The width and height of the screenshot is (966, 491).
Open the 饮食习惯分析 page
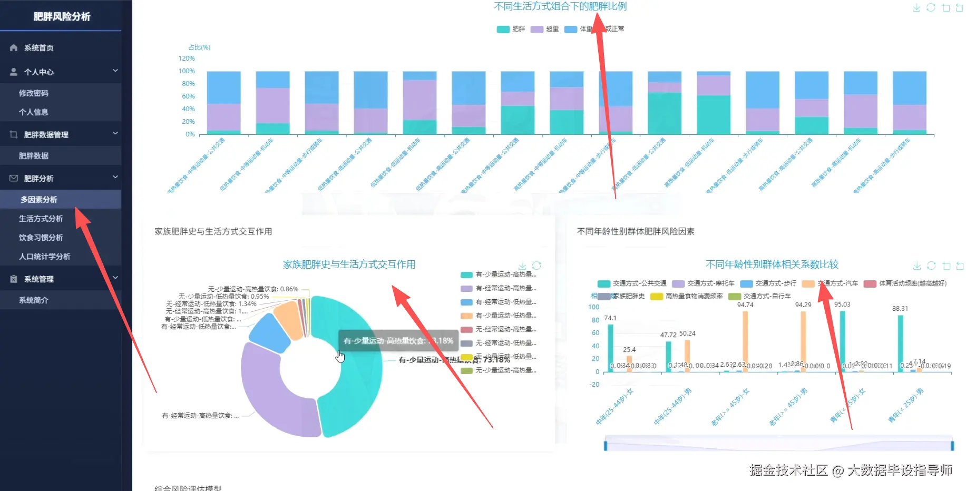61,238
